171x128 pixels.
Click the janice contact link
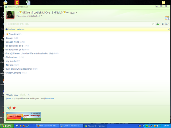(9, 98)
